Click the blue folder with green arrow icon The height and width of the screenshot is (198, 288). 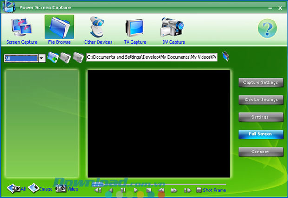(53, 57)
